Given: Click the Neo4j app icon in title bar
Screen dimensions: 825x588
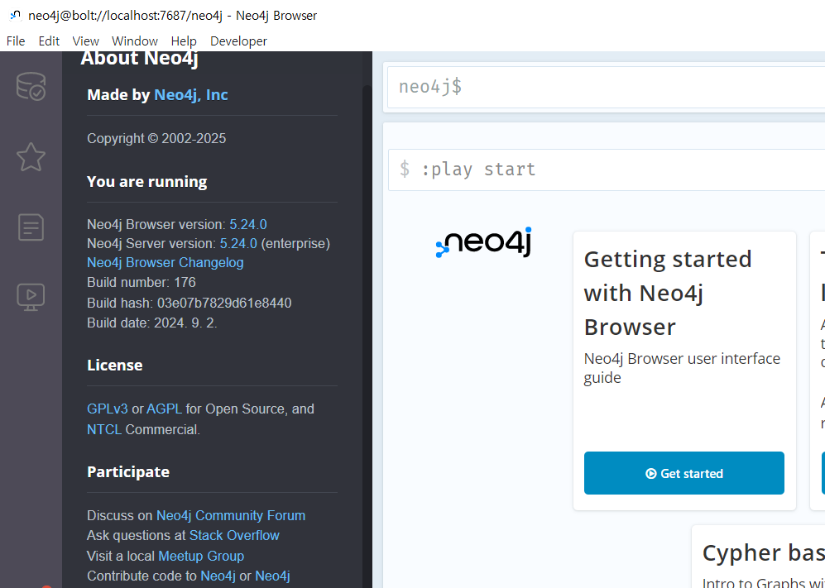Looking at the screenshot, I should 15,15.
